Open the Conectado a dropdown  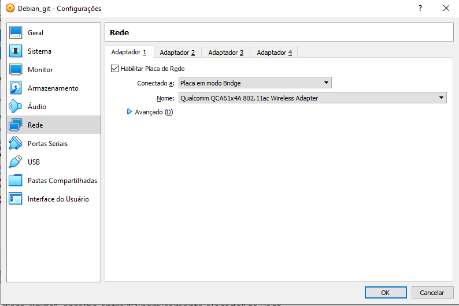[x=255, y=83]
